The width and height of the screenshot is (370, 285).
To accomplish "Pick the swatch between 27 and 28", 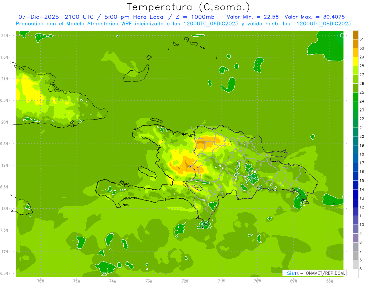I will click(356, 70).
